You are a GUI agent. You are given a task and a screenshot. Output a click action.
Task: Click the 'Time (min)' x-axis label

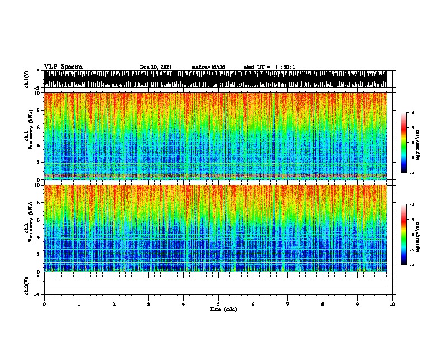223,309
